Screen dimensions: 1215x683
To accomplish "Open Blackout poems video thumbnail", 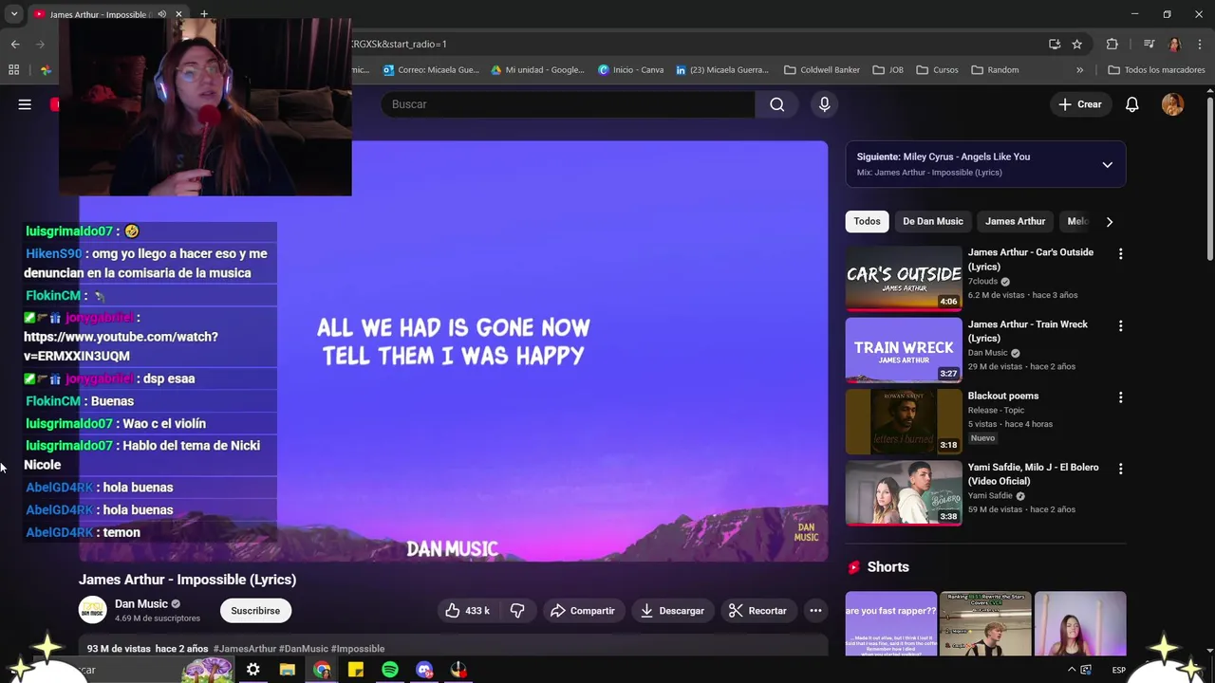I will (904, 421).
